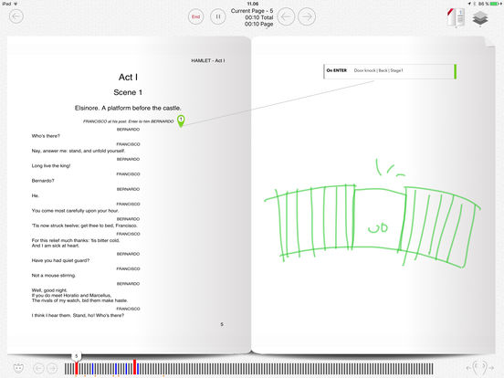
Task: Click the red End button
Action: pos(195,16)
